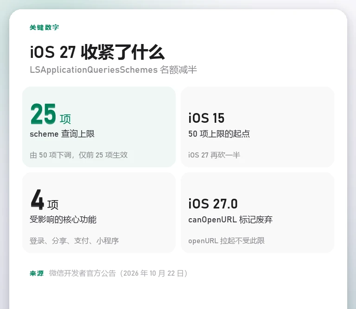This screenshot has height=309, width=356.
Task: Open source '微信开发者官方公告（2026 年 10 月 22 日）'
Action: (118, 273)
